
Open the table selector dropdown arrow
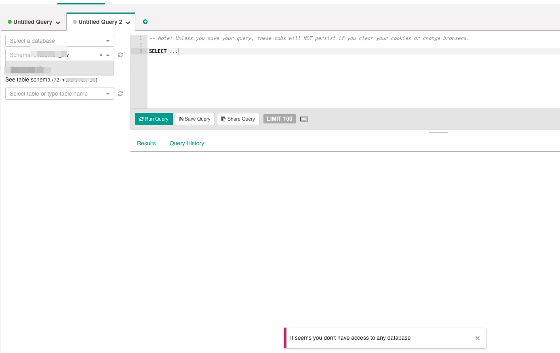tap(108, 94)
